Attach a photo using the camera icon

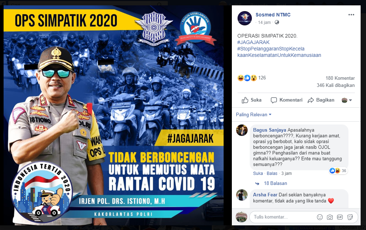330,217
